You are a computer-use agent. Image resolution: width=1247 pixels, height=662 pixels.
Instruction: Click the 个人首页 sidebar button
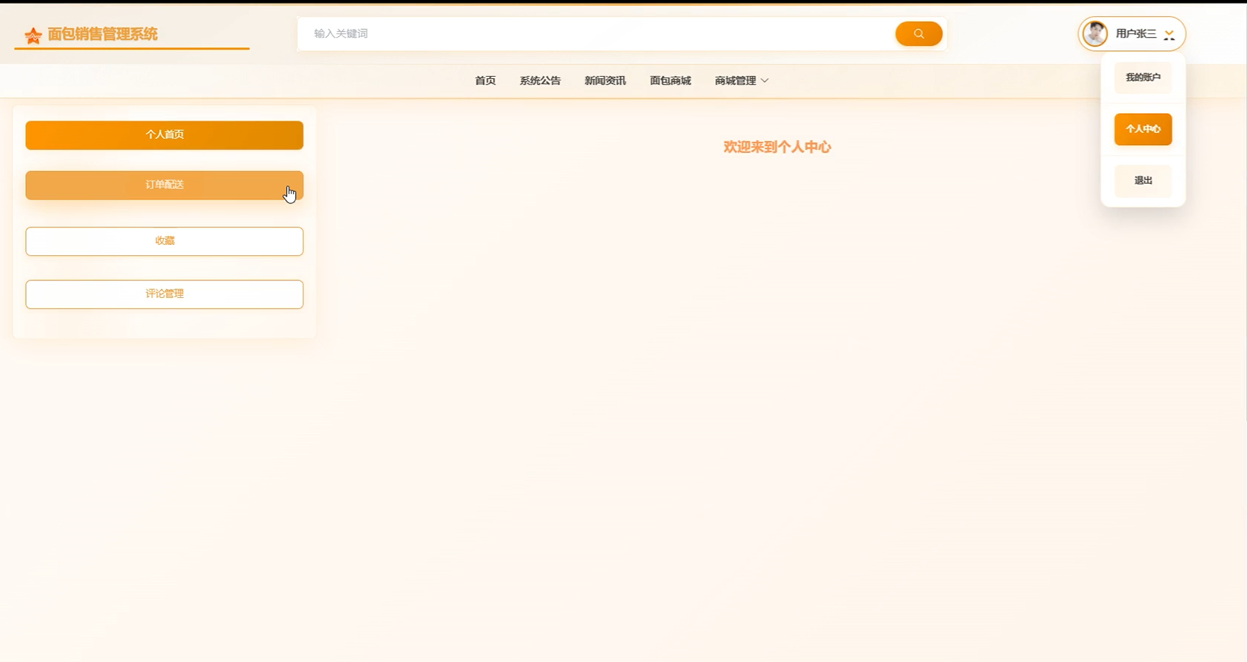pyautogui.click(x=165, y=135)
